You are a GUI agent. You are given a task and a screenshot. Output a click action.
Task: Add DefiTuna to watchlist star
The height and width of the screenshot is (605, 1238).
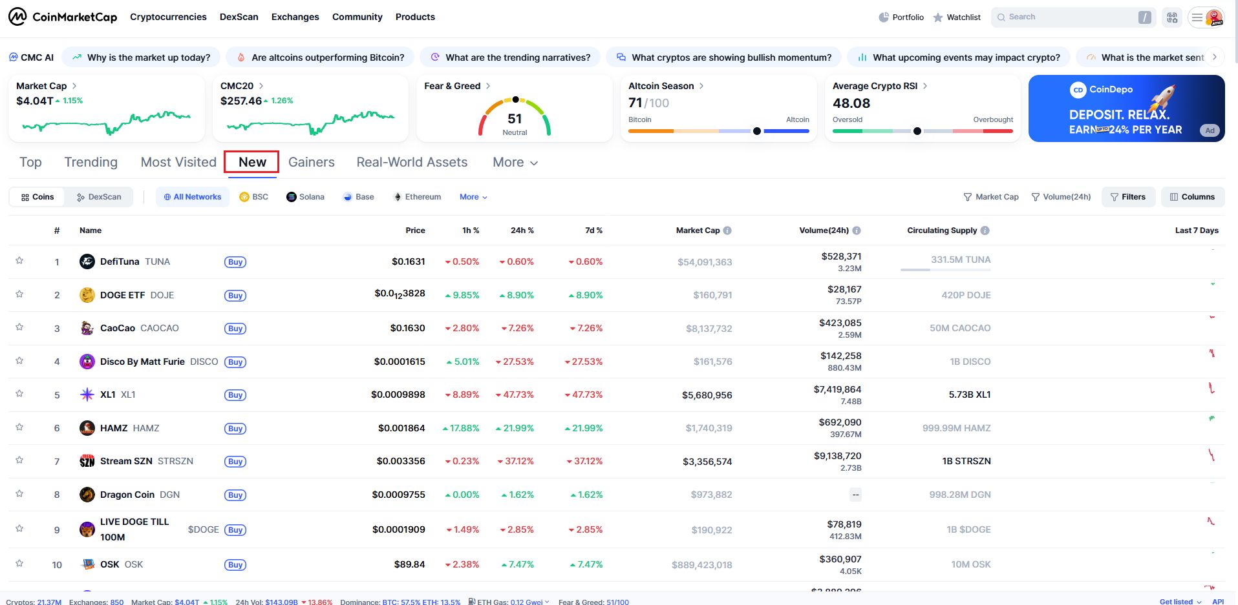coord(19,261)
